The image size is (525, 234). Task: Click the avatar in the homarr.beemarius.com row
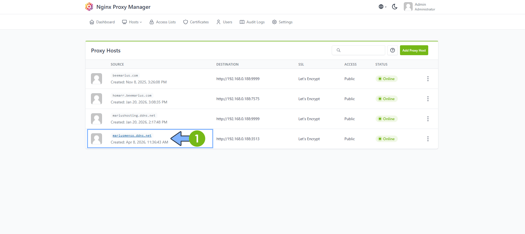97,99
